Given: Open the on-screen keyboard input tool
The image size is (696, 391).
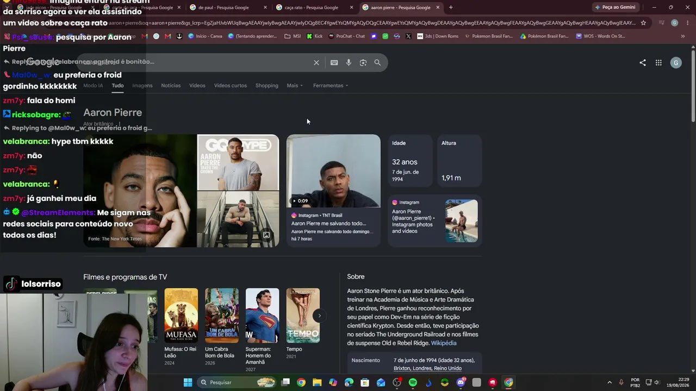Looking at the screenshot, I should click(334, 62).
